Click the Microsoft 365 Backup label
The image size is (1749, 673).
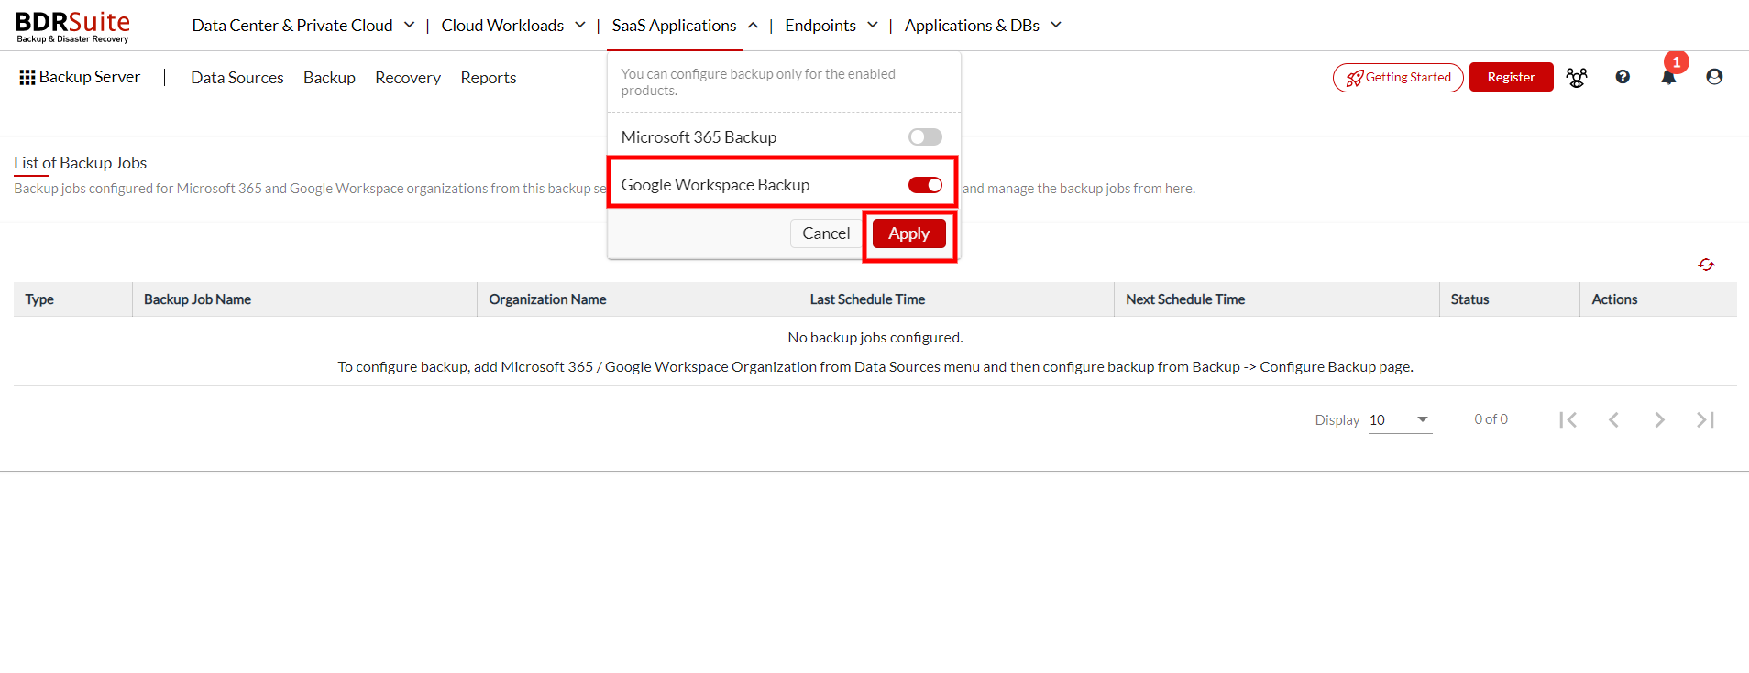(x=698, y=137)
